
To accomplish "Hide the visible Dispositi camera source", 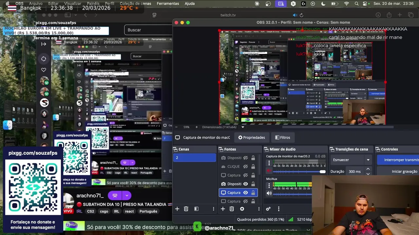I will [246, 184].
